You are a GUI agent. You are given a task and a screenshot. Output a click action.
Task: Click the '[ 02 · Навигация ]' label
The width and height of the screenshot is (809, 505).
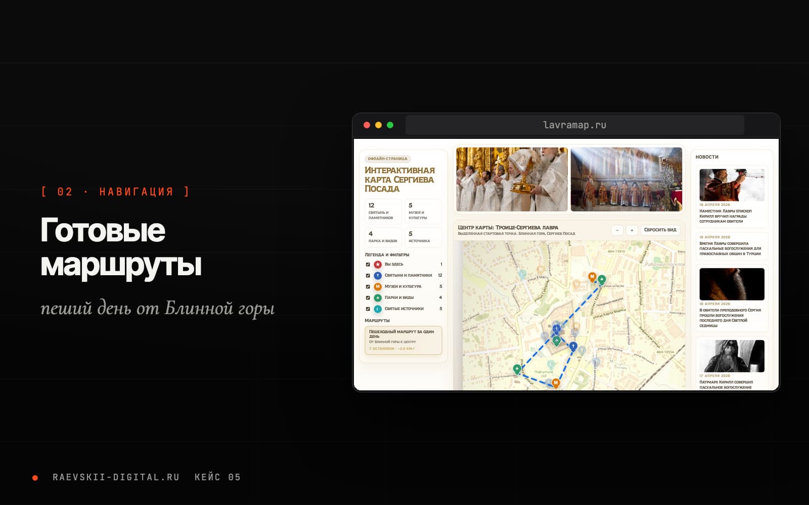(116, 192)
